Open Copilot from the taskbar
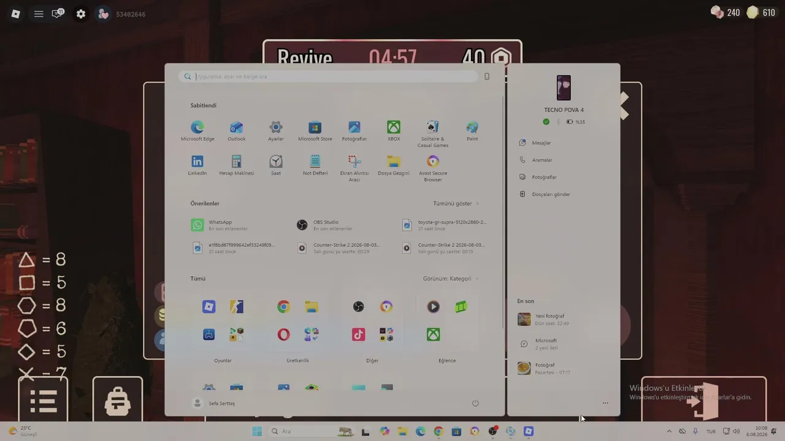The width and height of the screenshot is (785, 441). tap(385, 431)
